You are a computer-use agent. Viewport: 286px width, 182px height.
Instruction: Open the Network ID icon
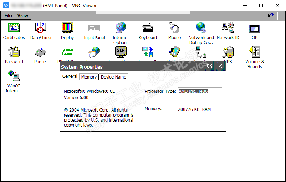tap(228, 28)
